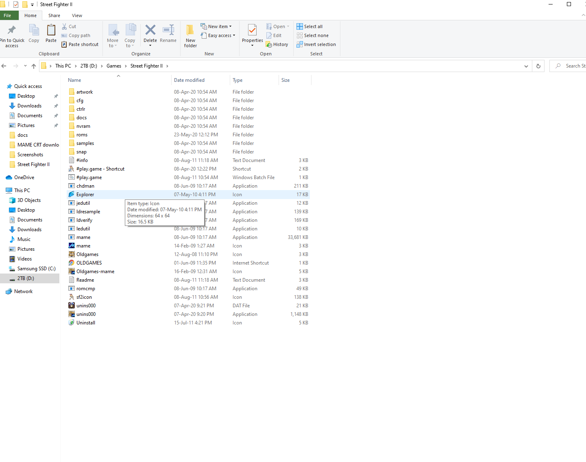The height and width of the screenshot is (462, 586).
Task: Click Copy path in the ribbon
Action: tap(76, 35)
